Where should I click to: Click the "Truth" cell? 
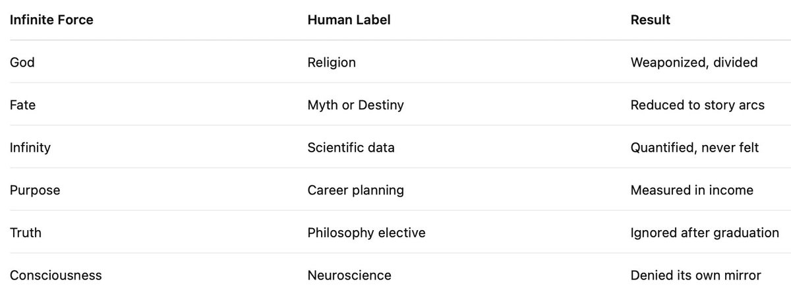coord(26,233)
